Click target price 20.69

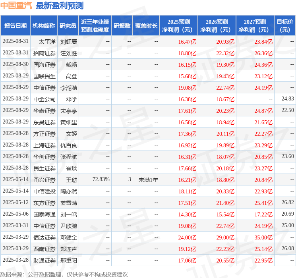click(x=288, y=214)
